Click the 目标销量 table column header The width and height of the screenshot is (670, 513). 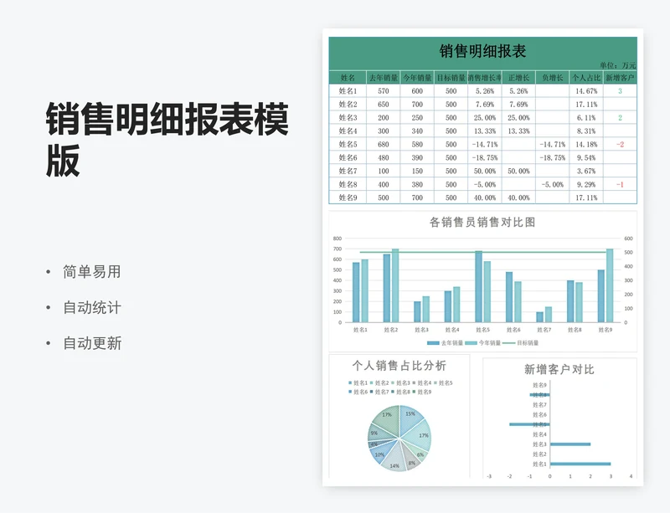(451, 78)
